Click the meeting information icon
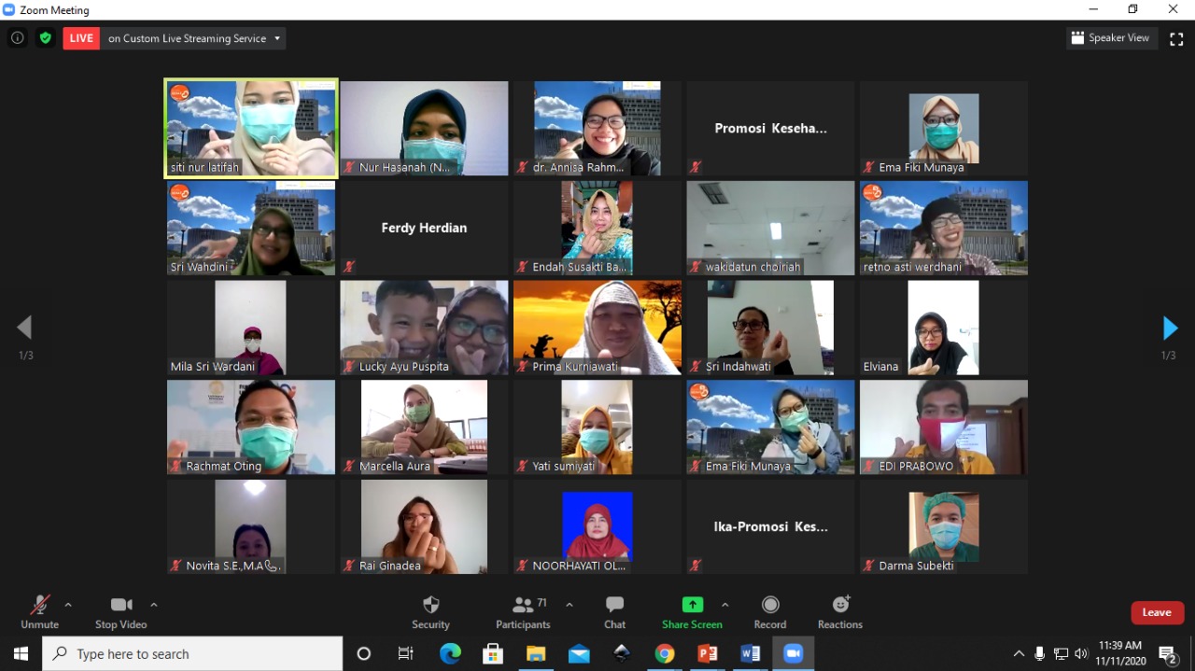1195x671 pixels. [17, 38]
